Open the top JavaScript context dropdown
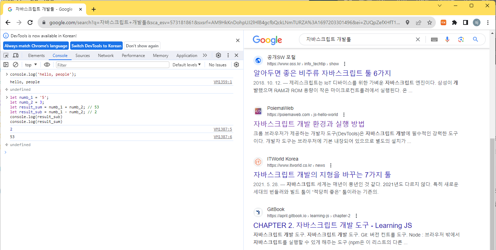Screen dimensions: 496x250 (31, 65)
